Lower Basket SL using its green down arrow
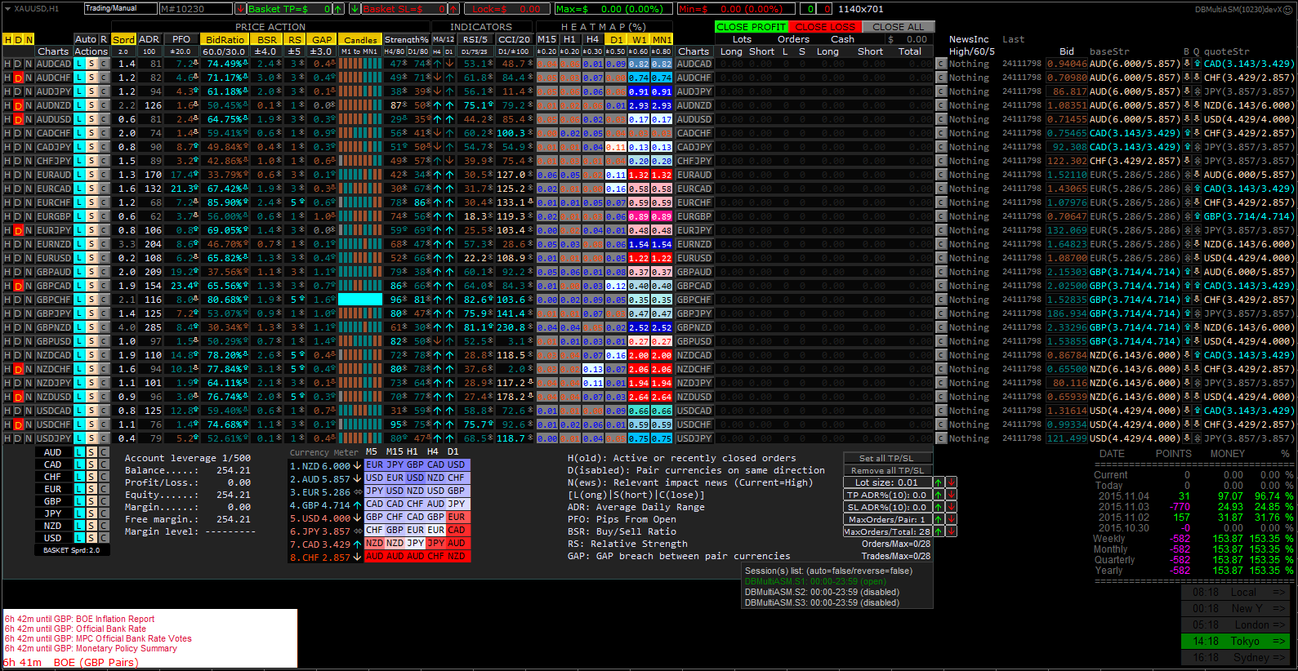Screen dimensions: 1298x671 coord(355,9)
